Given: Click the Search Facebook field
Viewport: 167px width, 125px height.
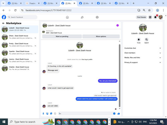Looking at the screenshot, I should click(x=22, y=17).
